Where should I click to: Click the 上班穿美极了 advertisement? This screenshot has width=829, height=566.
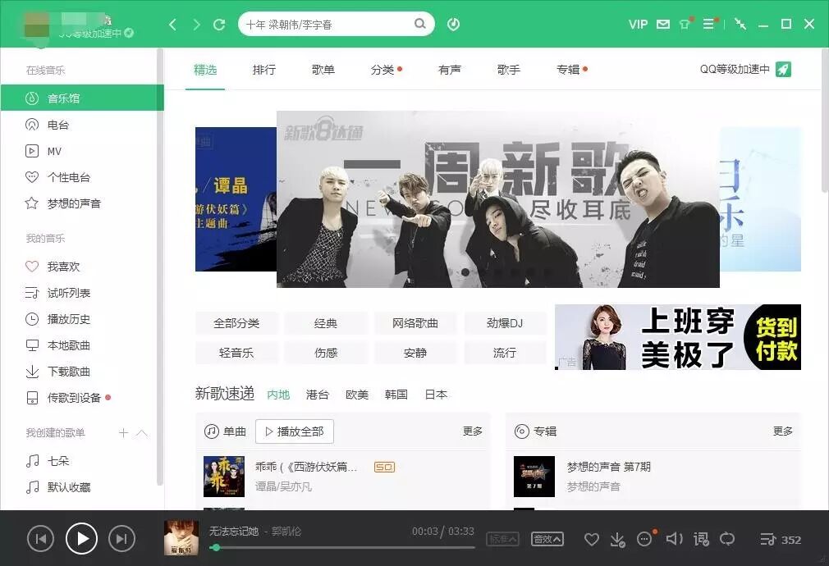(x=678, y=337)
